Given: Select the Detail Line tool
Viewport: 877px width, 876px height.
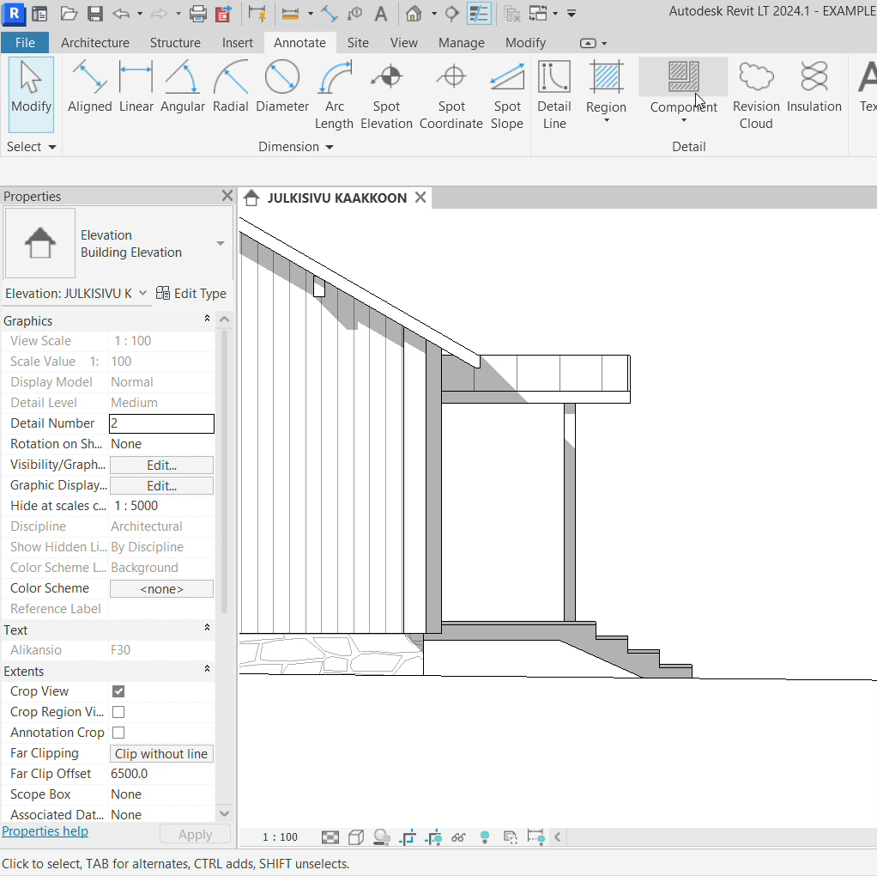Looking at the screenshot, I should pos(553,96).
